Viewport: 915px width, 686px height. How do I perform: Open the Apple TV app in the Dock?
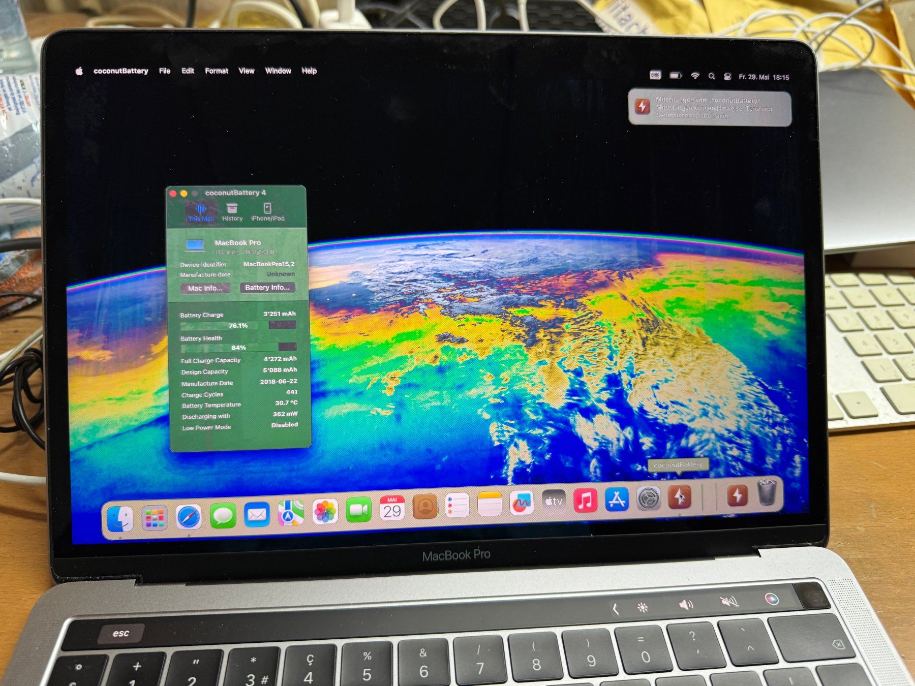(554, 502)
